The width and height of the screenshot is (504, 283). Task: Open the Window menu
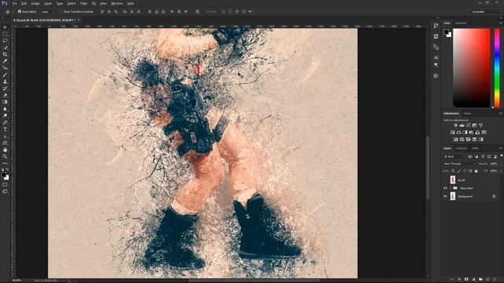[117, 3]
